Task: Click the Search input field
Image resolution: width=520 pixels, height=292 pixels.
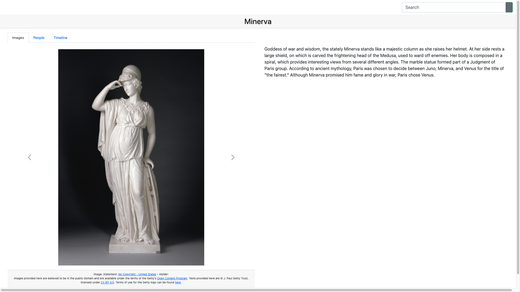Action: 454,7
